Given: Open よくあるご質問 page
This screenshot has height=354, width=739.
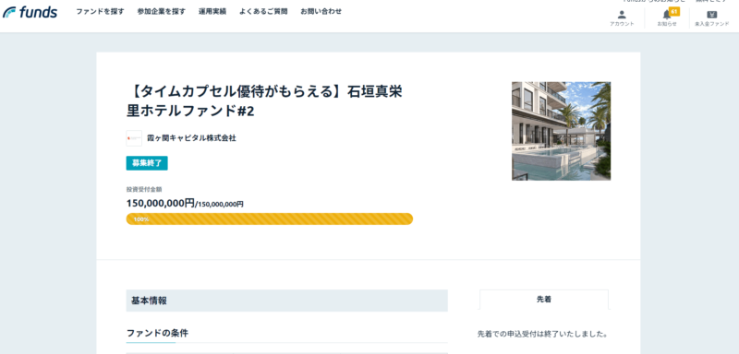Looking at the screenshot, I should click(x=263, y=11).
